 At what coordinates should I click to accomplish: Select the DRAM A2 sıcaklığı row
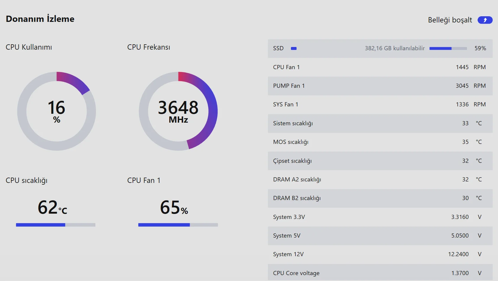point(380,179)
